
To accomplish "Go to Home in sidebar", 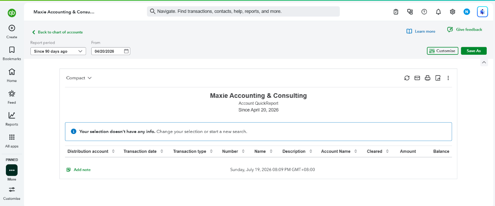I will point(12,75).
